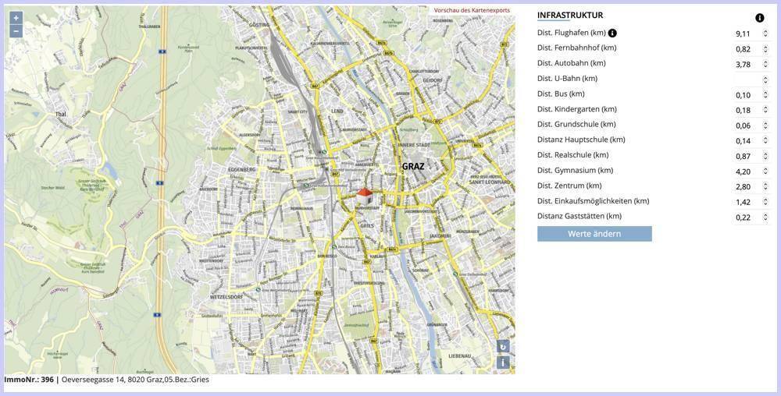Click the ImmoNr.: 396 text
The height and width of the screenshot is (396, 781).
pyautogui.click(x=29, y=380)
